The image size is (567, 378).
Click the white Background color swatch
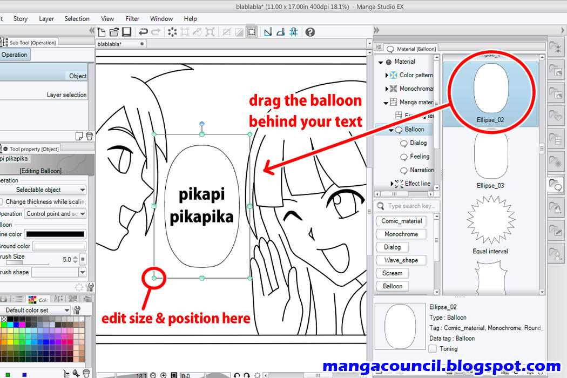click(59, 246)
